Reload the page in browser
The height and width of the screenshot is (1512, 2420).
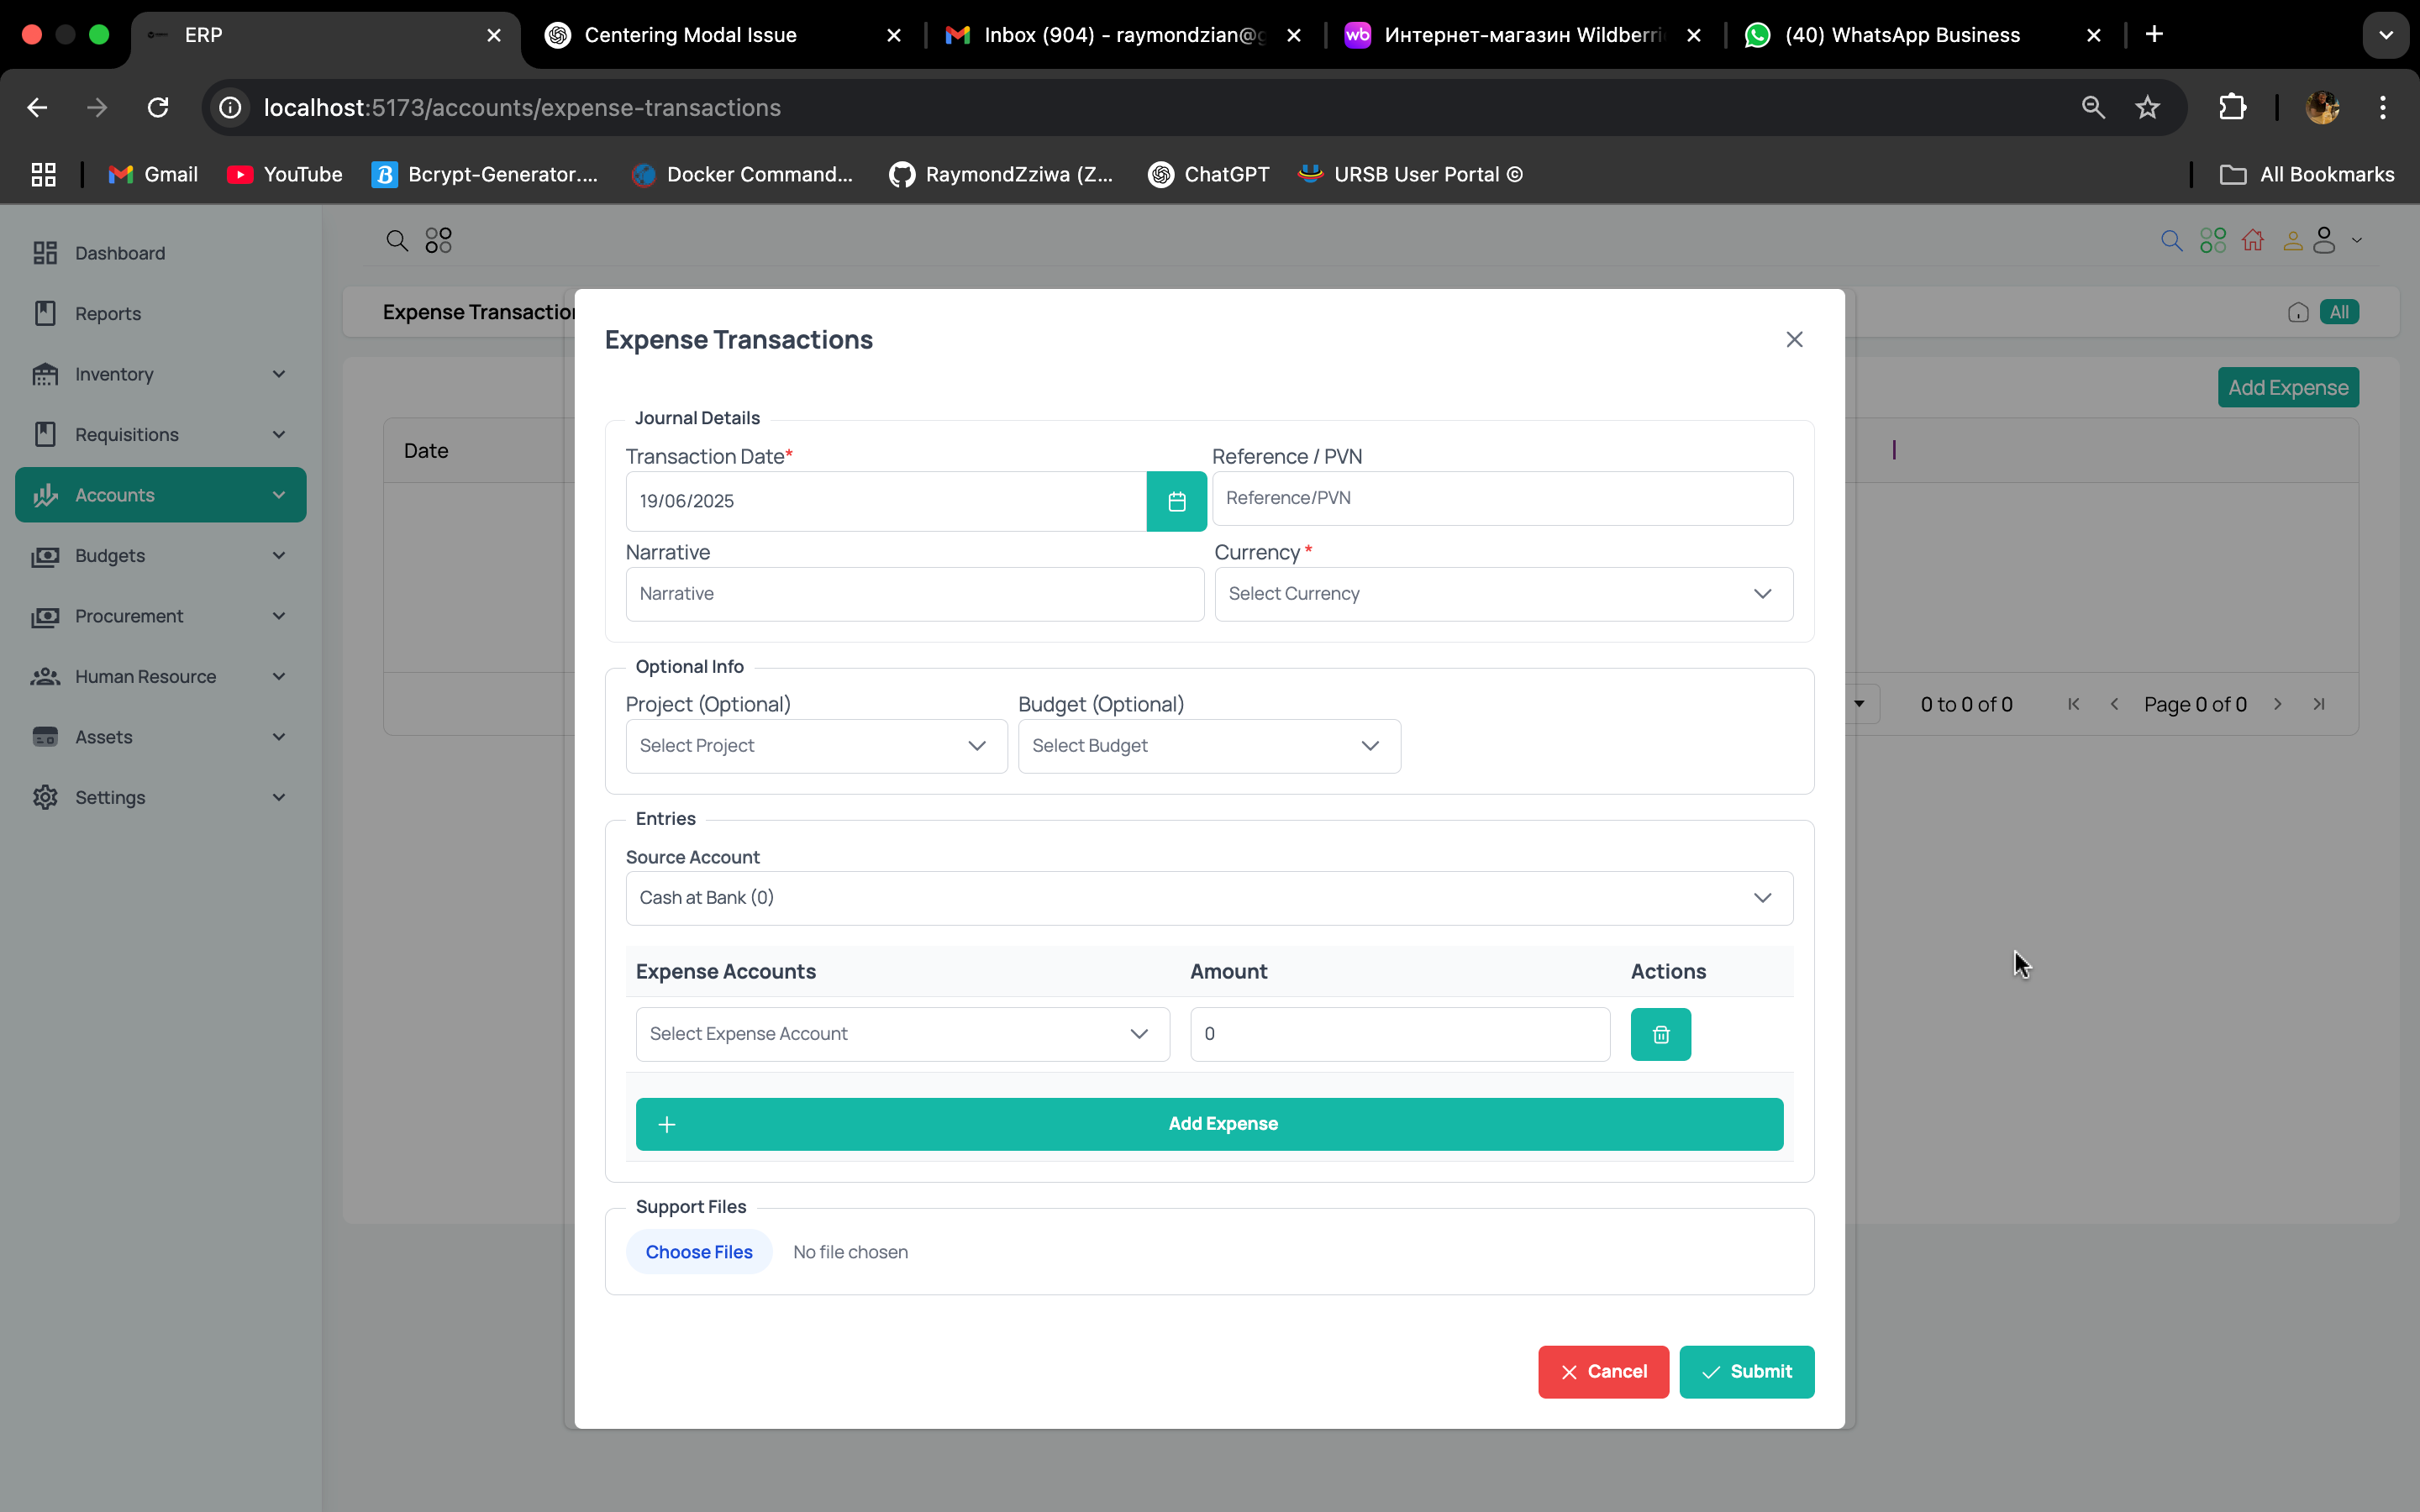pyautogui.click(x=158, y=108)
